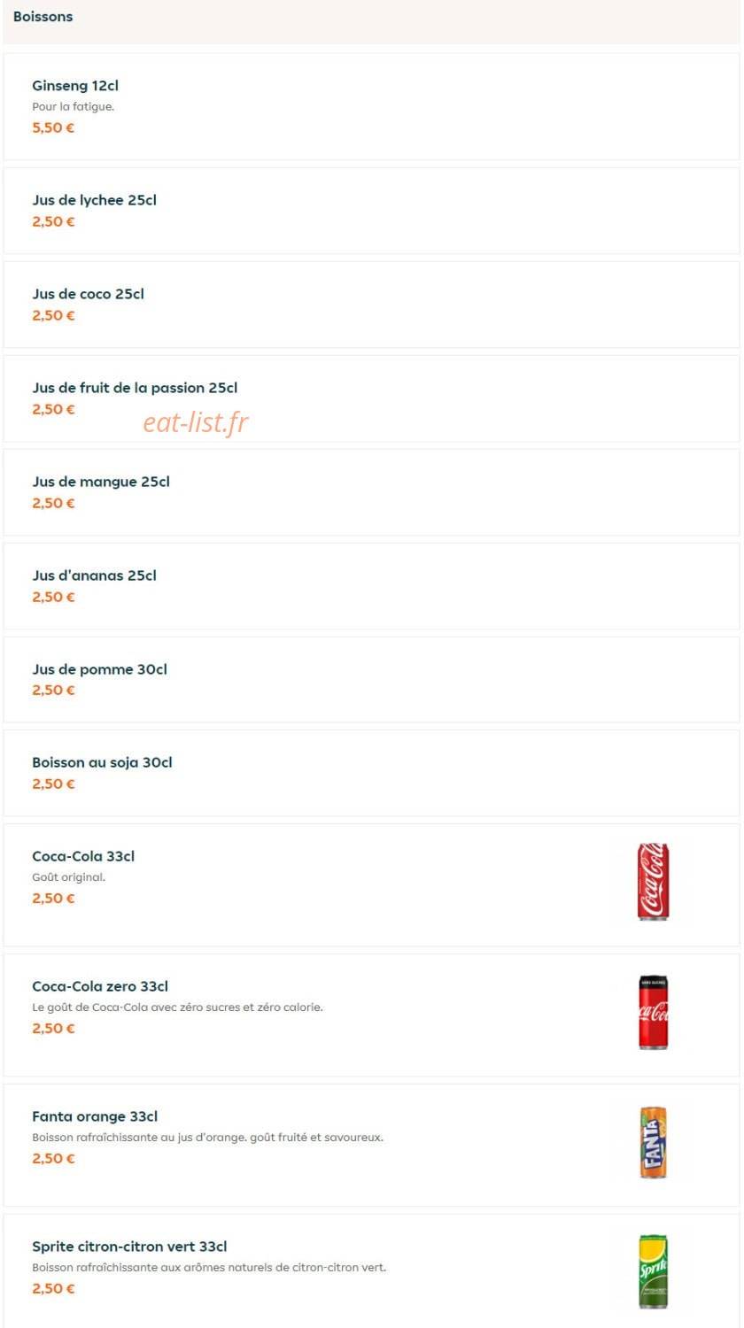Click the Sprite description text
This screenshot has height=1328, width=744.
pyautogui.click(x=209, y=1268)
